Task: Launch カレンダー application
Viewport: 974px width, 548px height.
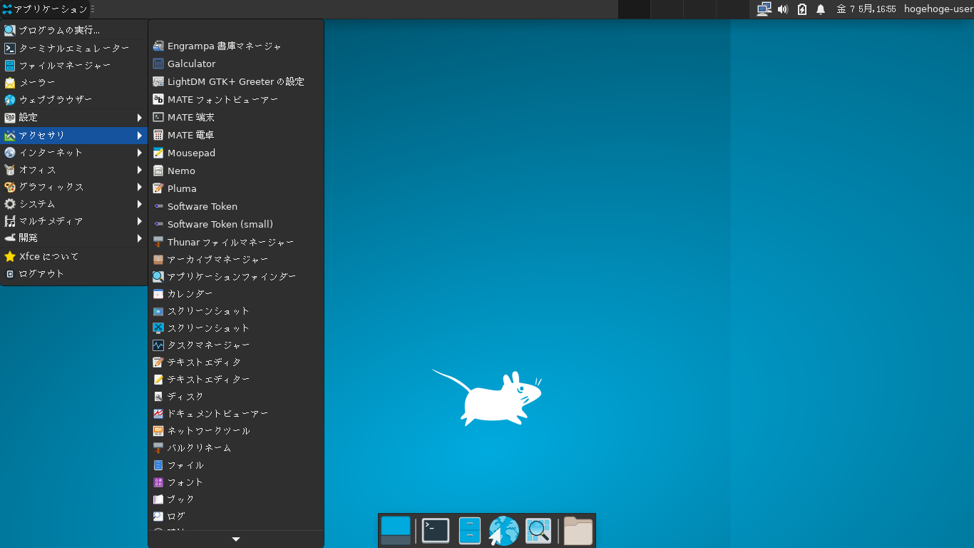Action: tap(235, 293)
